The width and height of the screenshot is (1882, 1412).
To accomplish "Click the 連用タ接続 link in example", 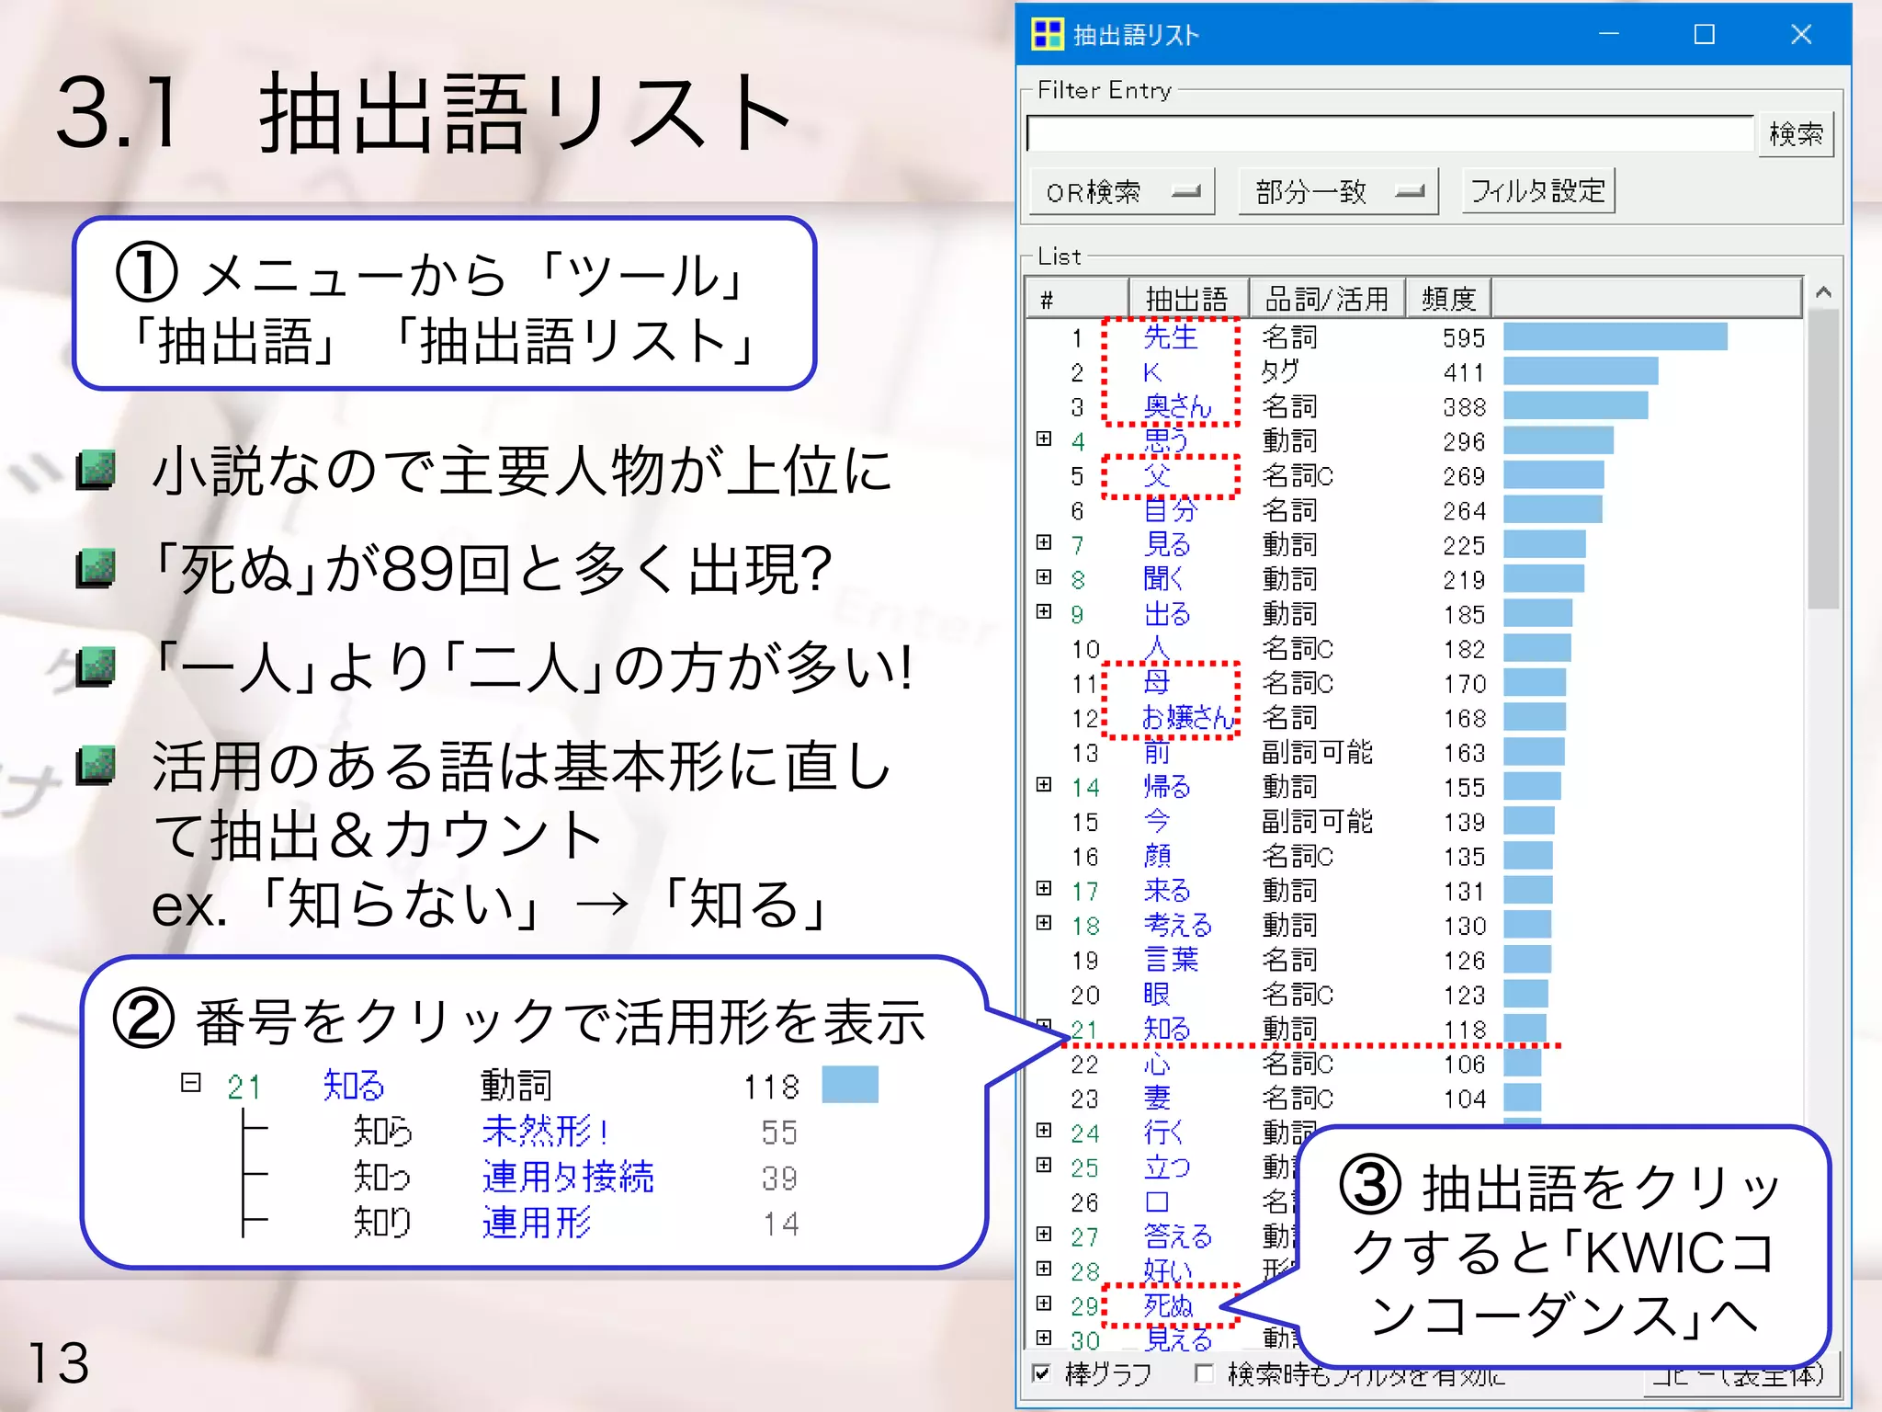I will coord(568,1177).
